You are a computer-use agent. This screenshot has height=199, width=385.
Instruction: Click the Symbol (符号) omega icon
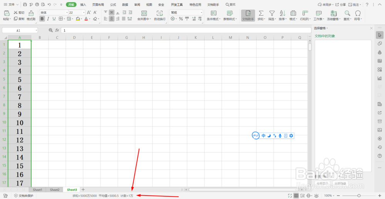pos(358,13)
